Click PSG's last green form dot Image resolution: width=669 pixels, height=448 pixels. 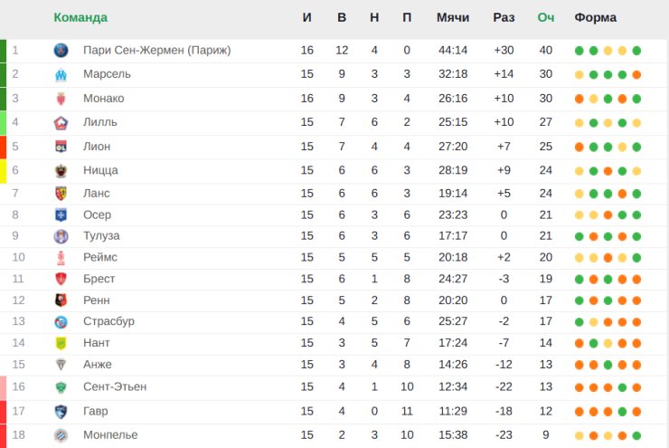click(636, 51)
